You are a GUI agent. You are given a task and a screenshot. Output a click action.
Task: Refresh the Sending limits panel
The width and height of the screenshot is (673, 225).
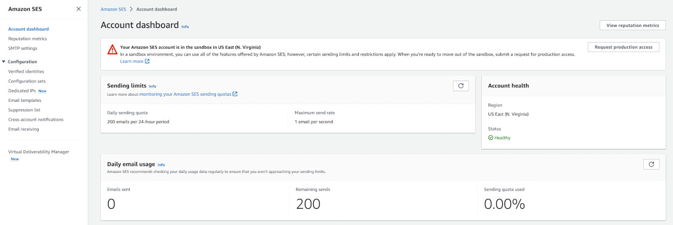[460, 86]
